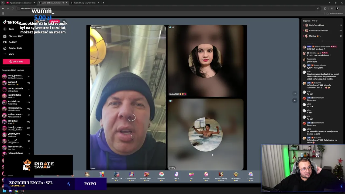
Task: Open suggested creator michu.petarda
Action: pyautogui.click(x=16, y=89)
